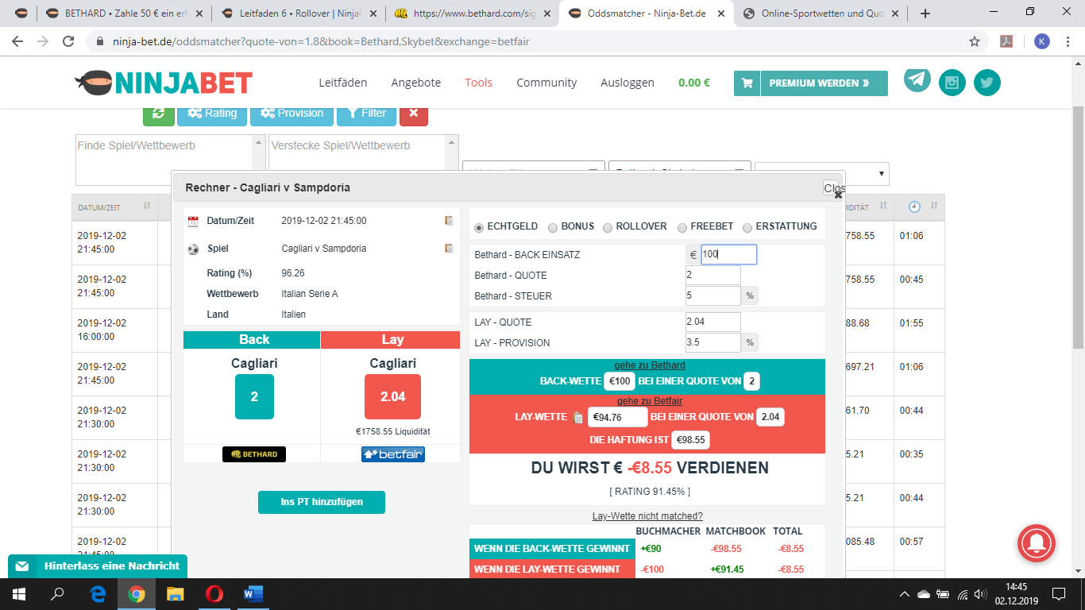Click the Bethard STEUER field
The image size is (1085, 610).
pos(713,296)
